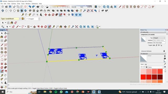Click the materials Details arrow button

[x=165, y=67]
